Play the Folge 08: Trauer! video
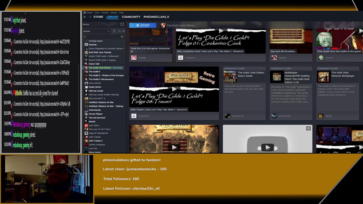Screen dimensions: 363x204 click(x=174, y=89)
